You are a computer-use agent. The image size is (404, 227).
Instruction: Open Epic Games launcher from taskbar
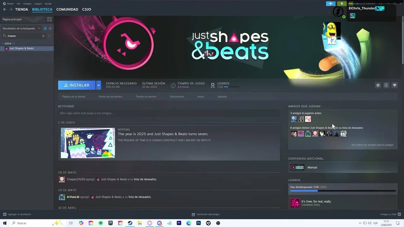point(110,223)
